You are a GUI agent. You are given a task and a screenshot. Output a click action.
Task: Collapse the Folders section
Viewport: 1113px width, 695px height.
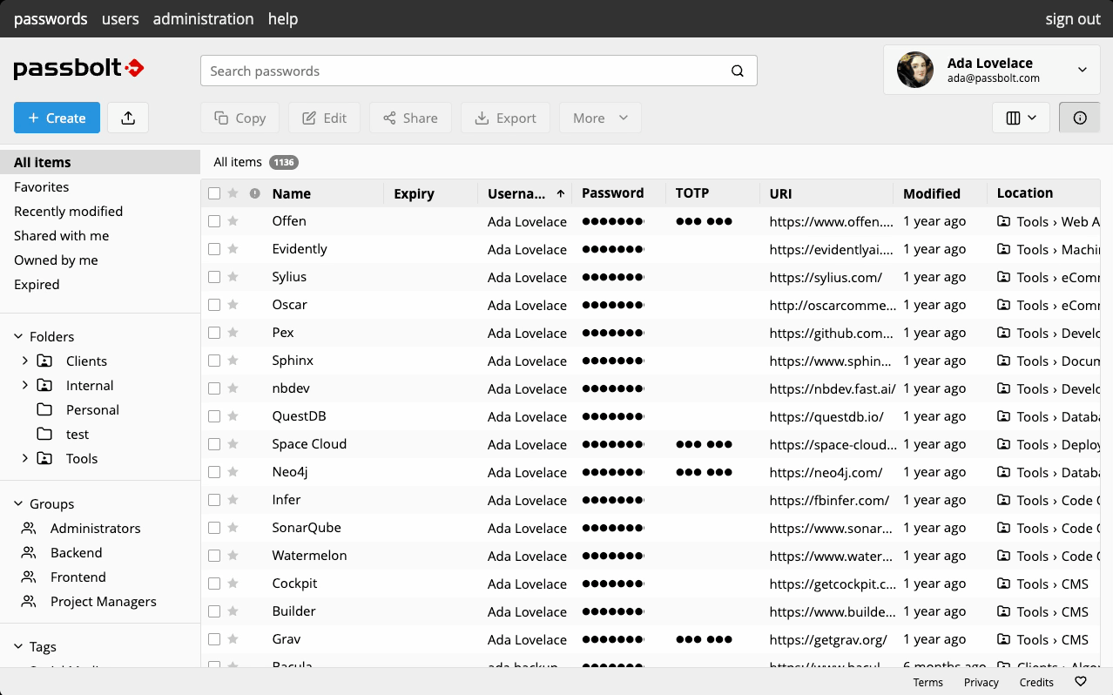tap(18, 336)
